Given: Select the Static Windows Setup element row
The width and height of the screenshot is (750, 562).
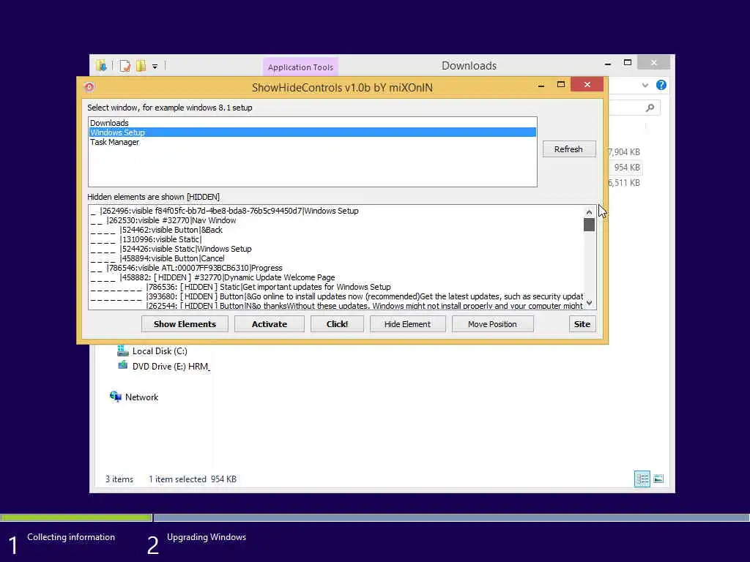Looking at the screenshot, I should click(336, 249).
